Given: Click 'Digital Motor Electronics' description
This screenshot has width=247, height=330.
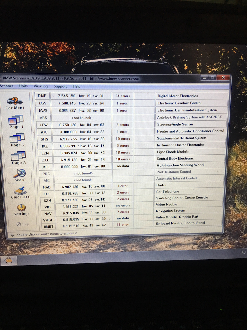Looking at the screenshot, I should [x=178, y=96].
